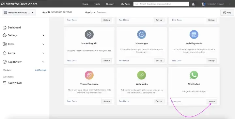This screenshot has height=119, width=235.
Task: Click the Webhooks link icon
Action: point(141,75)
